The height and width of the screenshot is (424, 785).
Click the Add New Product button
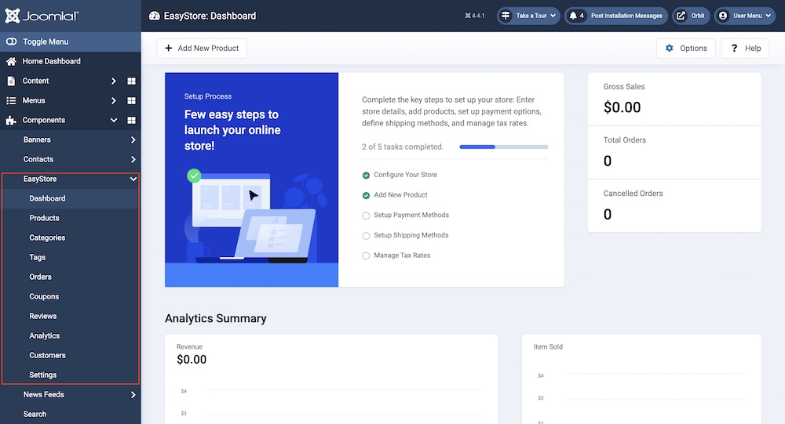[202, 49]
